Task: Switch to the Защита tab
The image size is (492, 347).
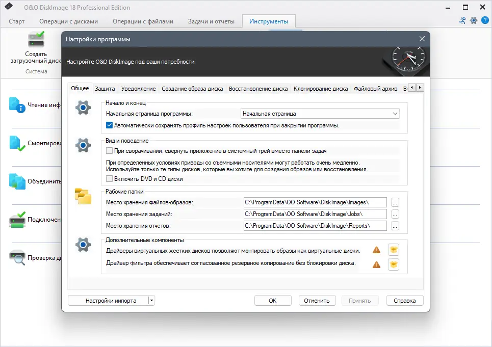Action: coord(105,88)
